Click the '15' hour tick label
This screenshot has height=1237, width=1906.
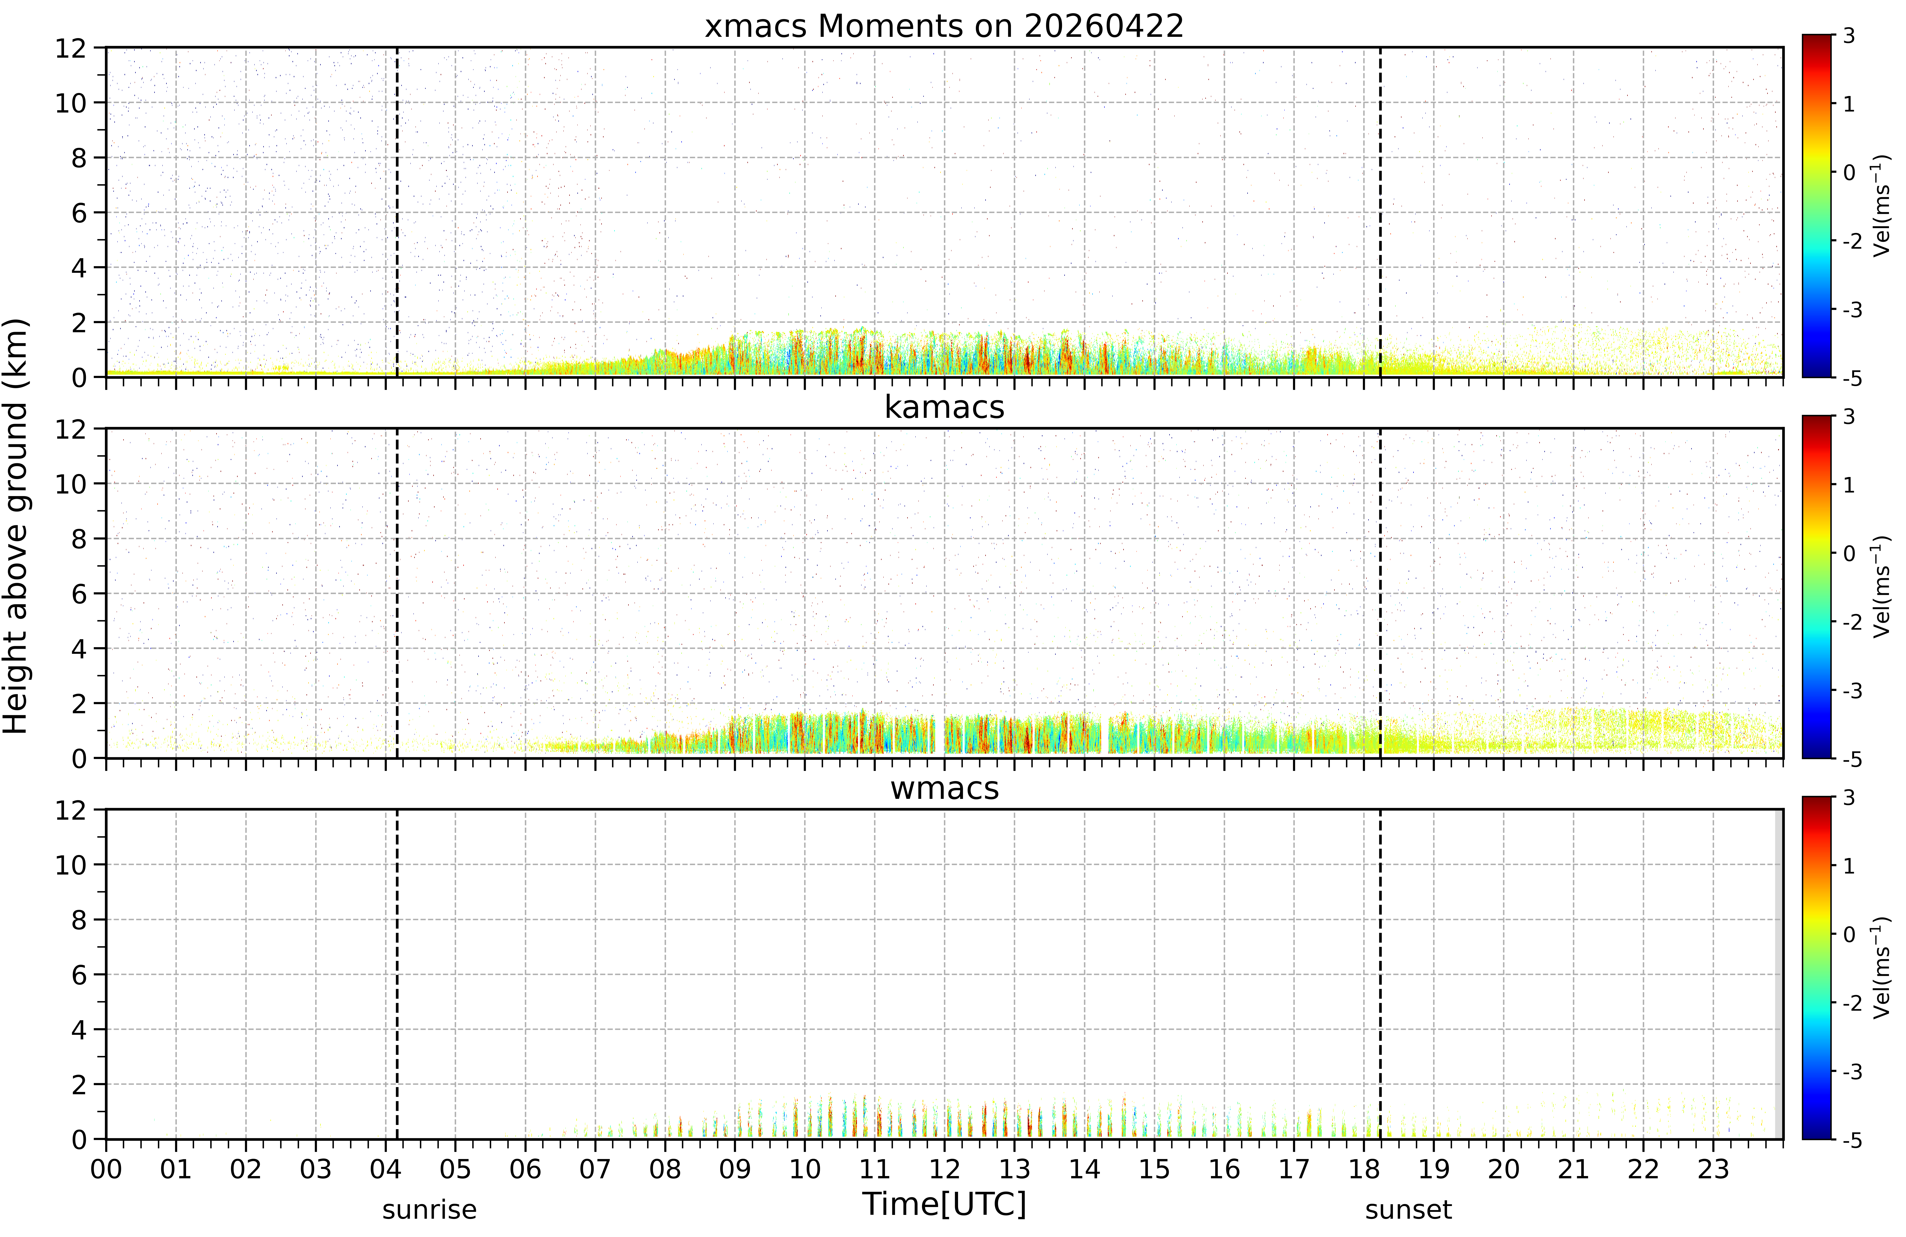(x=1154, y=1170)
